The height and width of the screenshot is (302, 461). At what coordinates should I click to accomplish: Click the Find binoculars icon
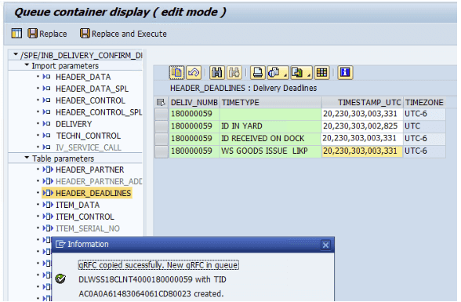pos(217,72)
